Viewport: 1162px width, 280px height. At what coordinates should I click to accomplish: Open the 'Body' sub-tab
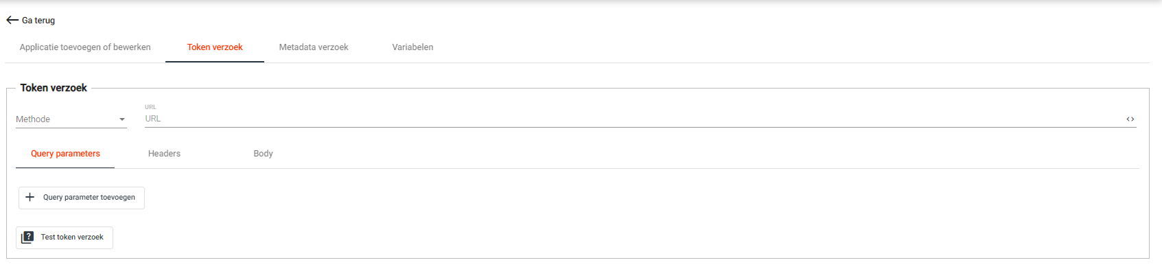263,154
